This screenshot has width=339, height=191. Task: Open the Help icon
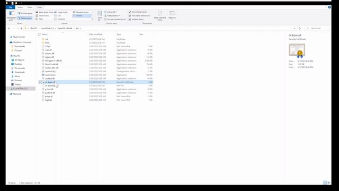tap(329, 7)
